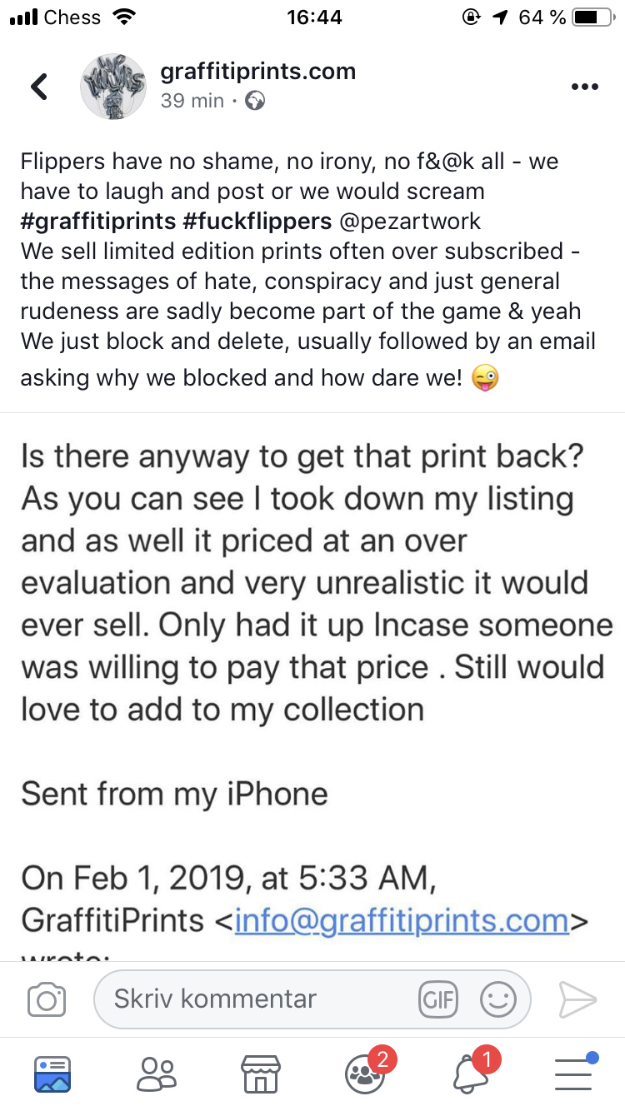Open the three-dot post options menu
The image size is (625, 1111).
[584, 87]
